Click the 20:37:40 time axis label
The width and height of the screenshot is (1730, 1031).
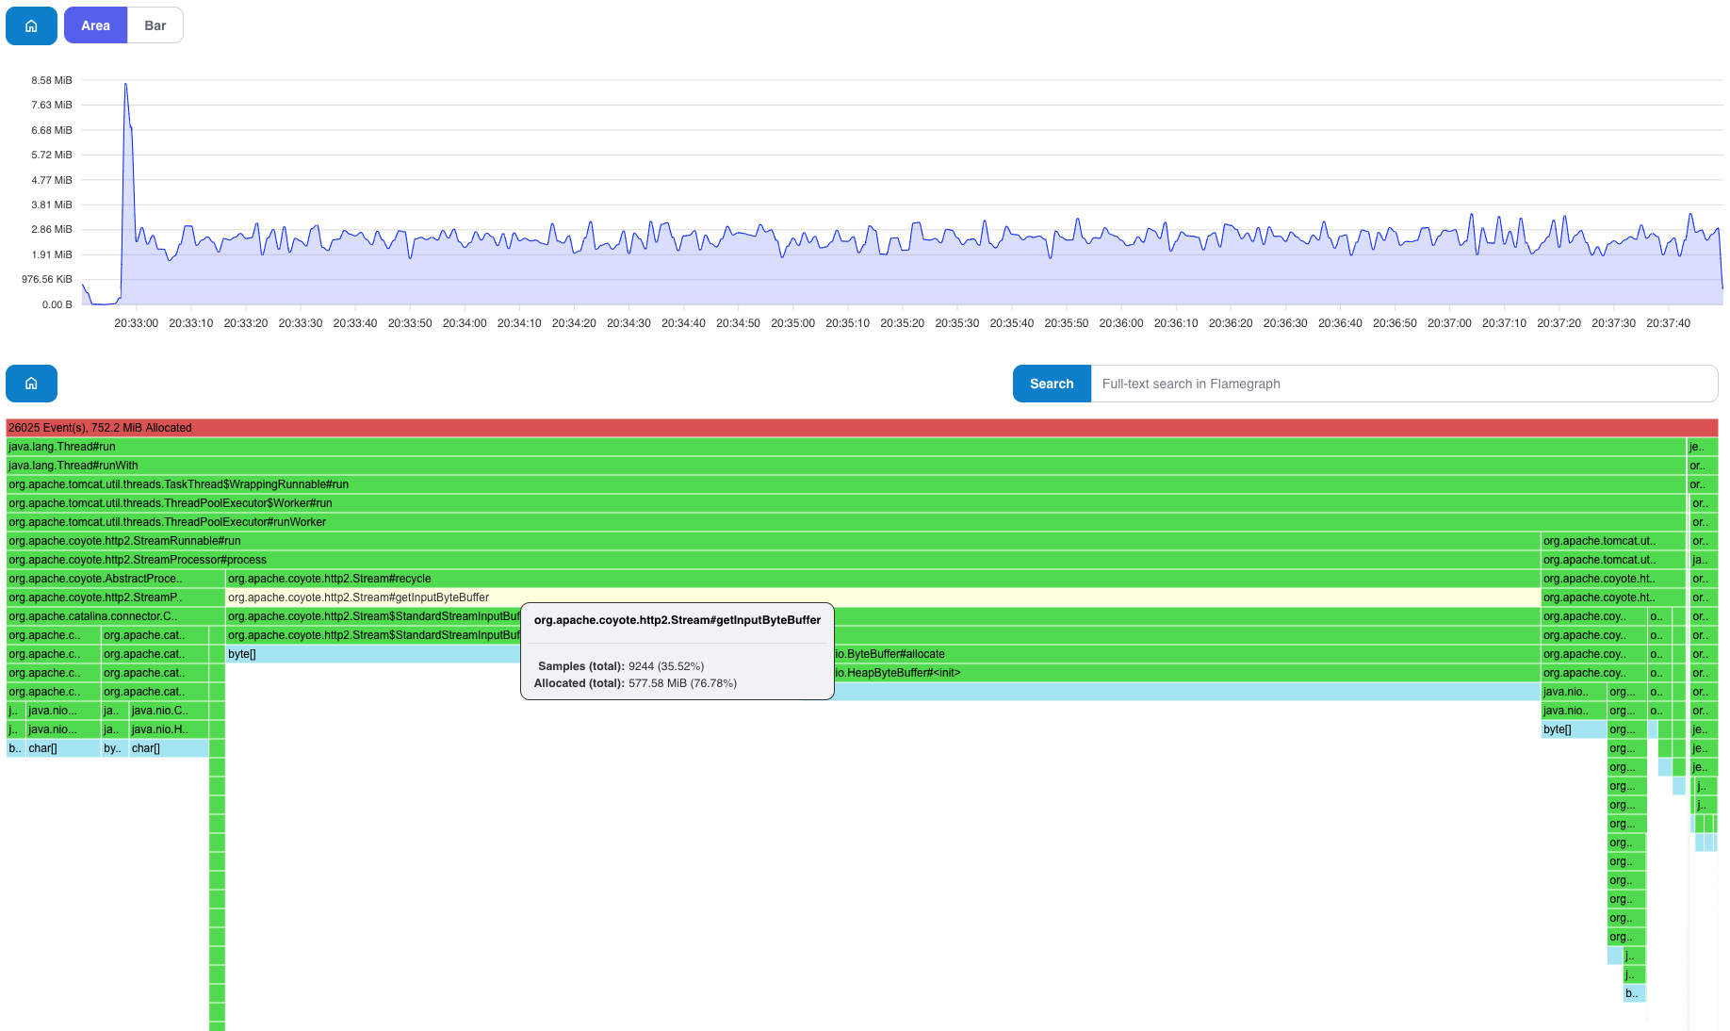[x=1668, y=323]
